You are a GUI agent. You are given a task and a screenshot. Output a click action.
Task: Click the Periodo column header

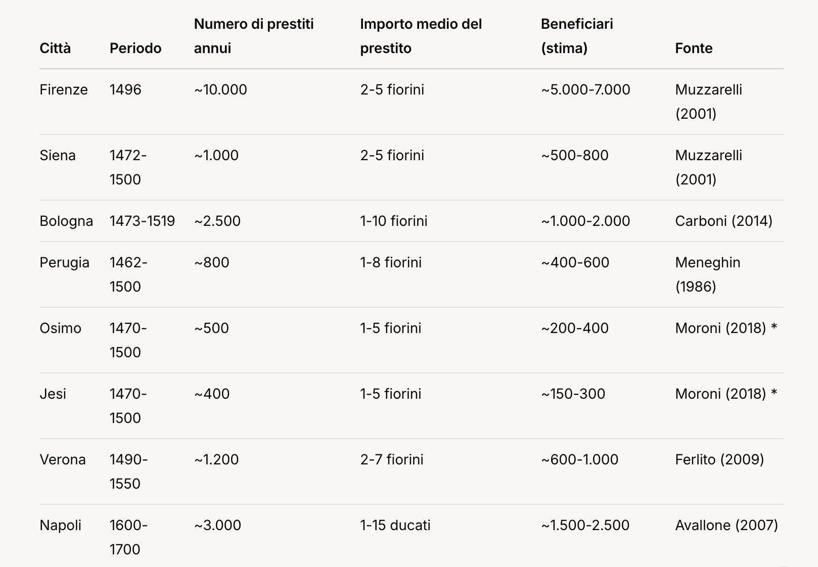tap(135, 49)
